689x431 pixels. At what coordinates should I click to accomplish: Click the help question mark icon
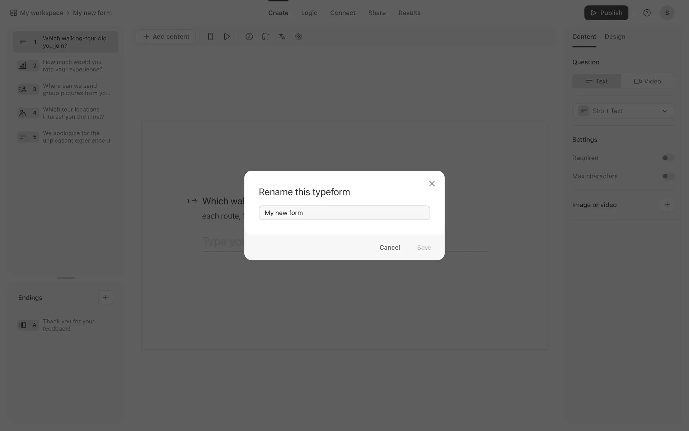[647, 13]
